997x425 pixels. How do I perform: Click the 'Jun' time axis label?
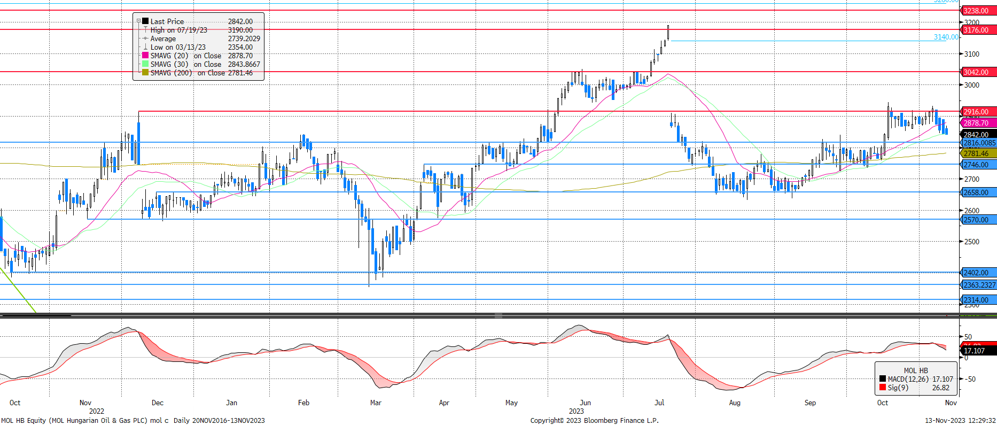[x=586, y=403]
